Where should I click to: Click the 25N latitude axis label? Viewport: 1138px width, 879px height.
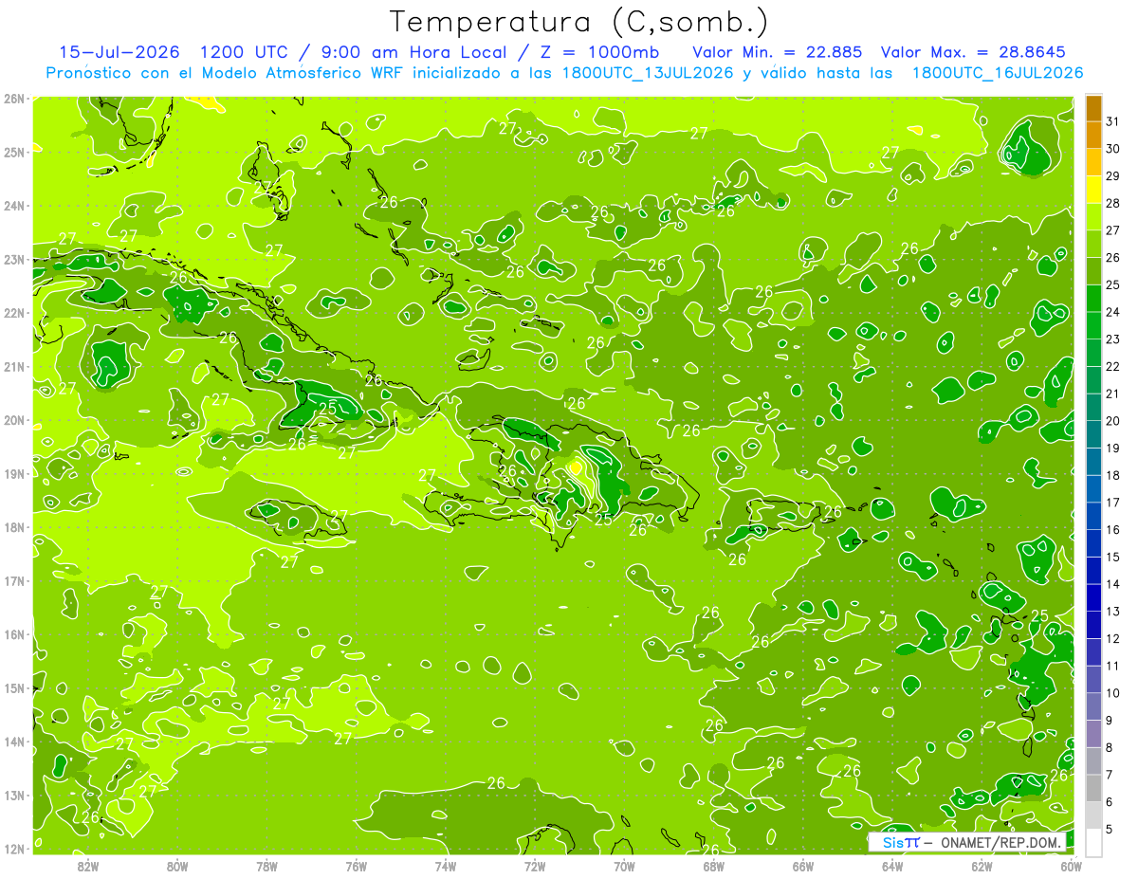coord(14,152)
